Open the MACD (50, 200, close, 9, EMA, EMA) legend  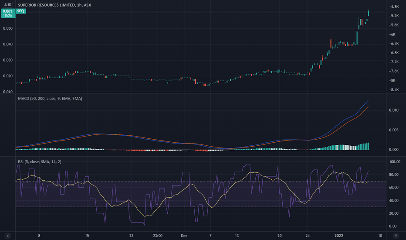(x=50, y=98)
